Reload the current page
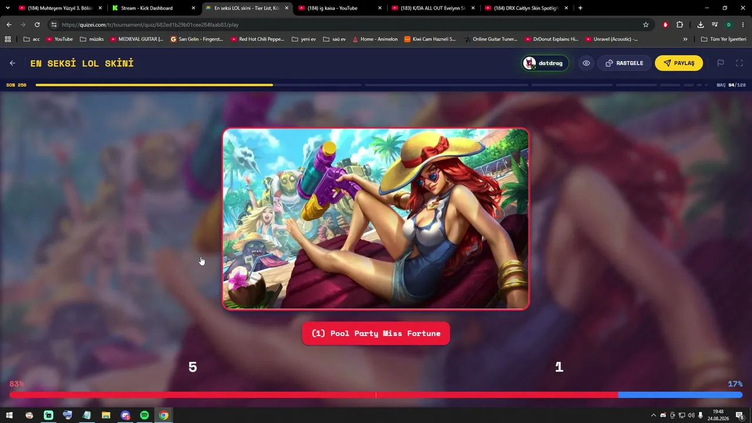The image size is (752, 423). 37,25
